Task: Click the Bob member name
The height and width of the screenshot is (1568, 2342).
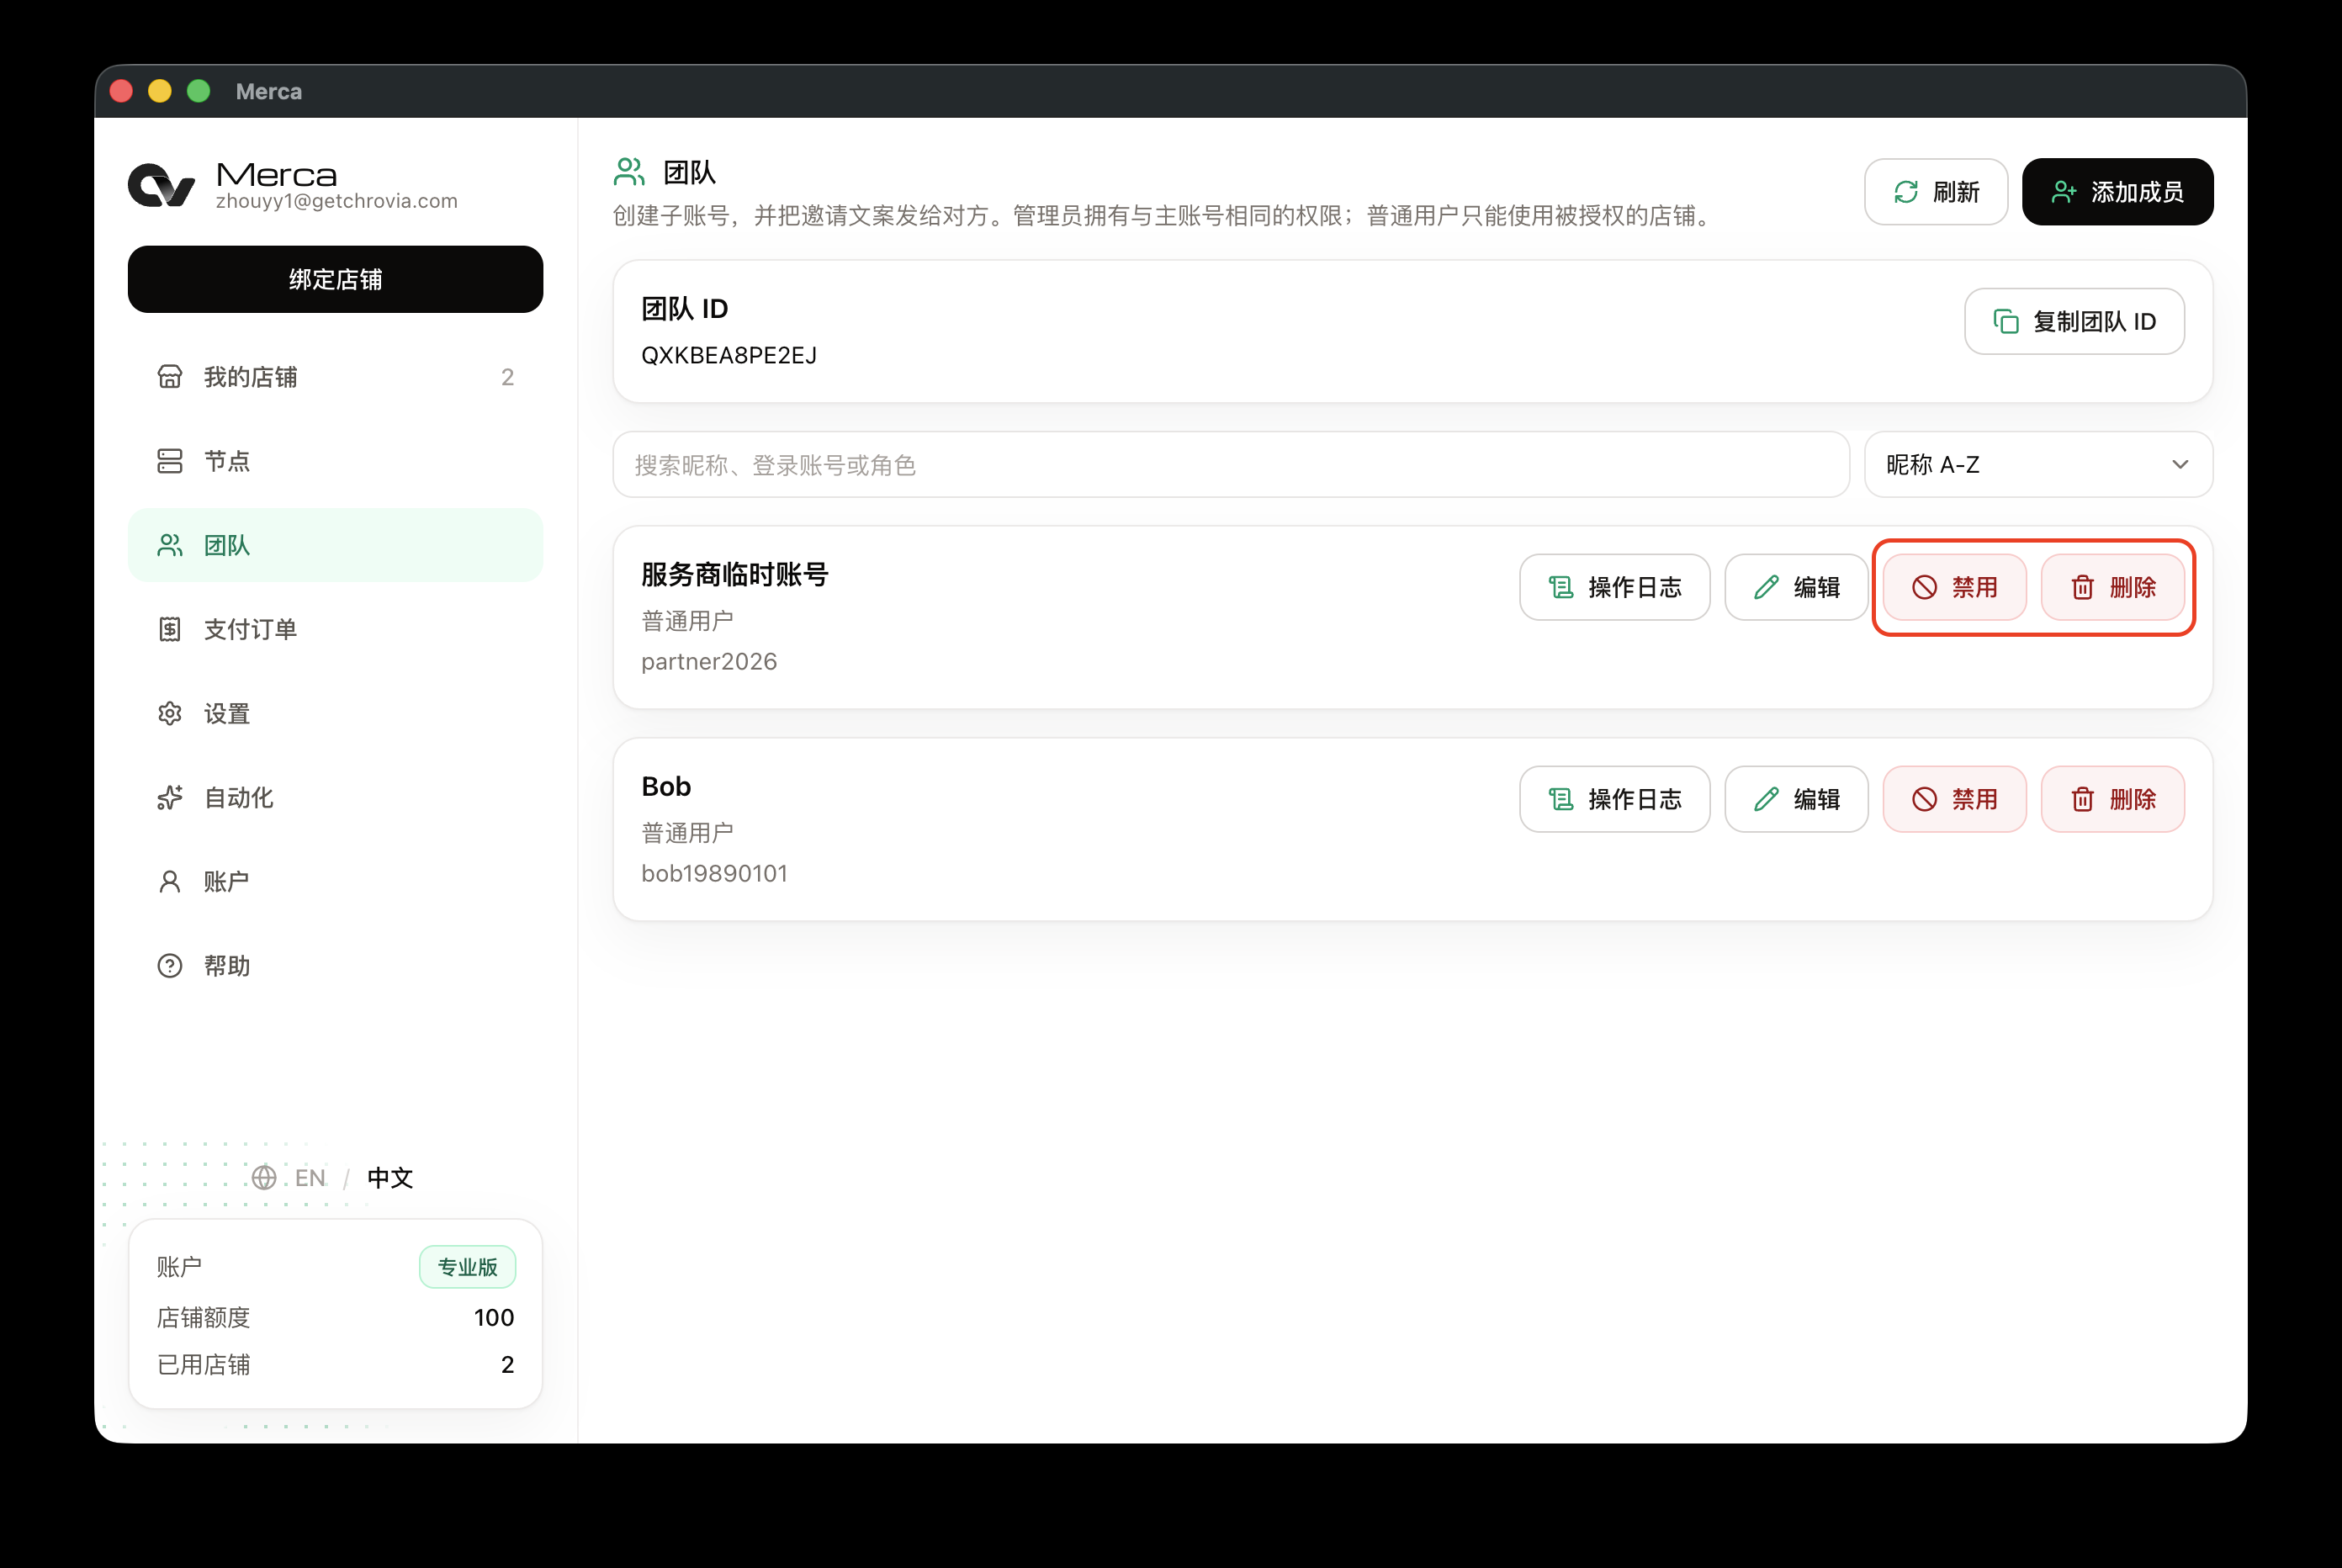Action: (666, 786)
